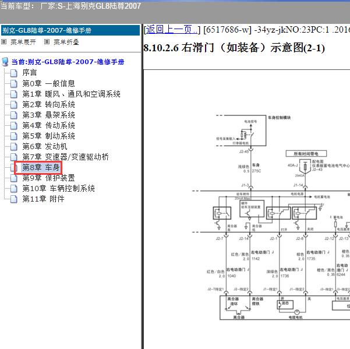Click the page icon beside 第11章 附件
The width and height of the screenshot is (350, 349).
point(13,199)
